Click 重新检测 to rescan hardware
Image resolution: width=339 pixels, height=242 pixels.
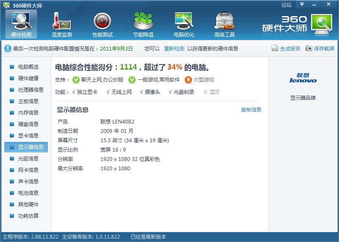point(174,48)
